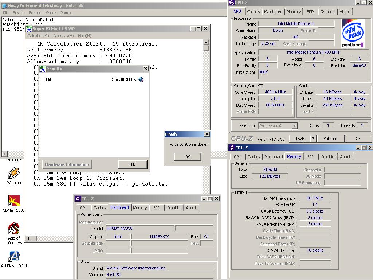
Task: Open About...(A) menu in Super PI
Action: [63, 36]
